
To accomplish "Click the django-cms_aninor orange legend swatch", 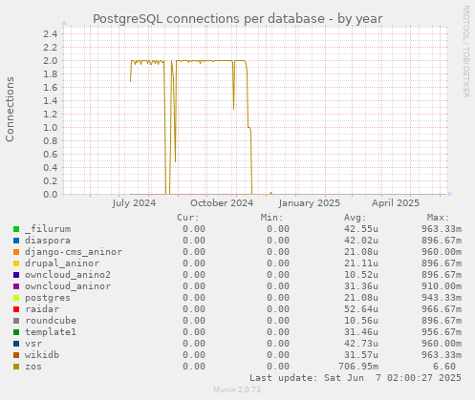I will (x=16, y=252).
